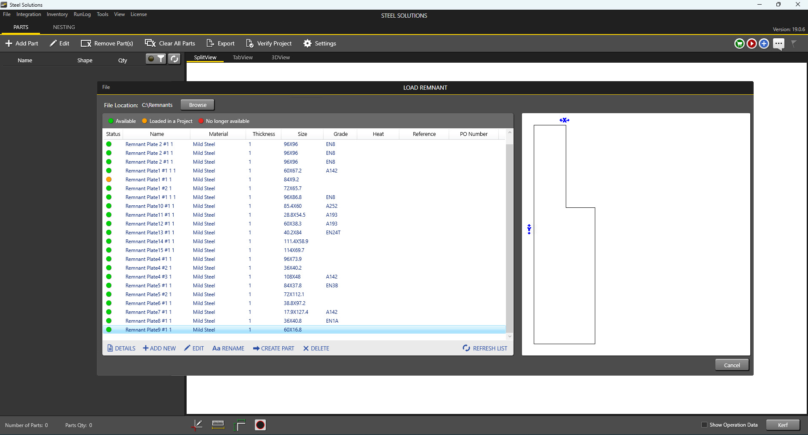Click the Export icon in toolbar

pyautogui.click(x=210, y=43)
